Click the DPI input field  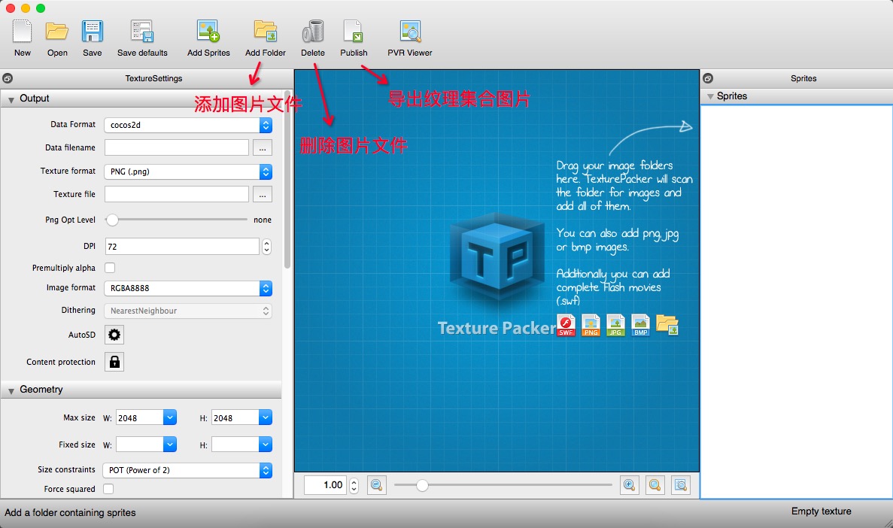181,245
